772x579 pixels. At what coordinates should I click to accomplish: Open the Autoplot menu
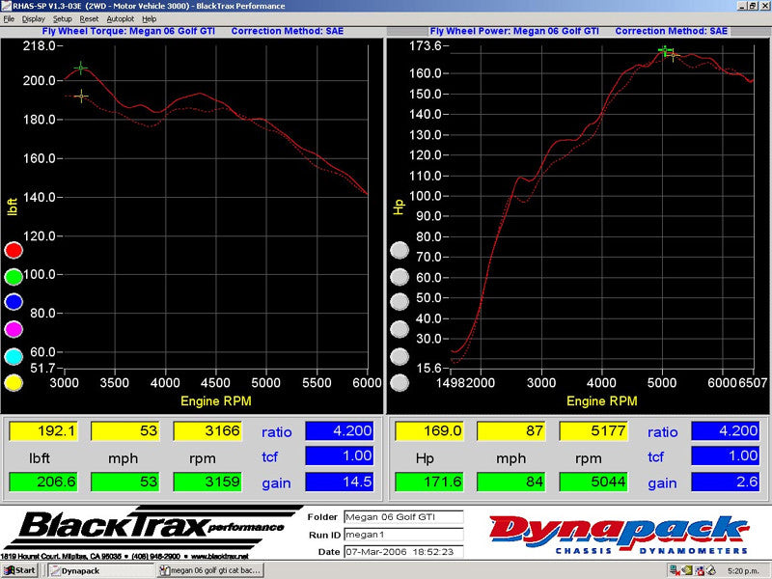121,18
